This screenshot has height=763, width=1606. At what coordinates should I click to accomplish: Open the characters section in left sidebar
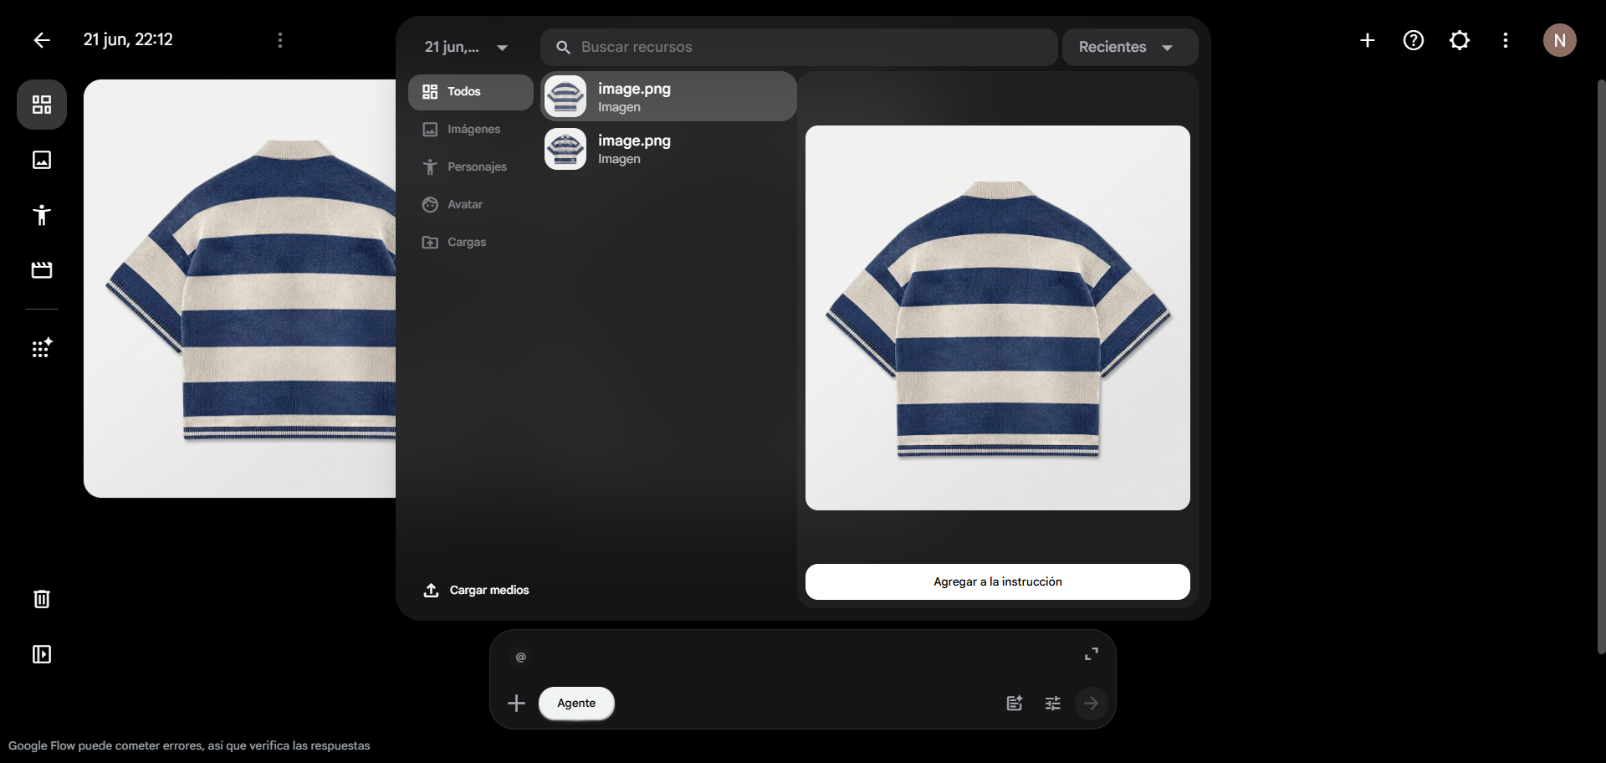42,215
